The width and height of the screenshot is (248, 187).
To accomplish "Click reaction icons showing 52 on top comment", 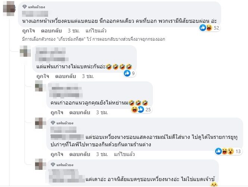I will [210, 28].
